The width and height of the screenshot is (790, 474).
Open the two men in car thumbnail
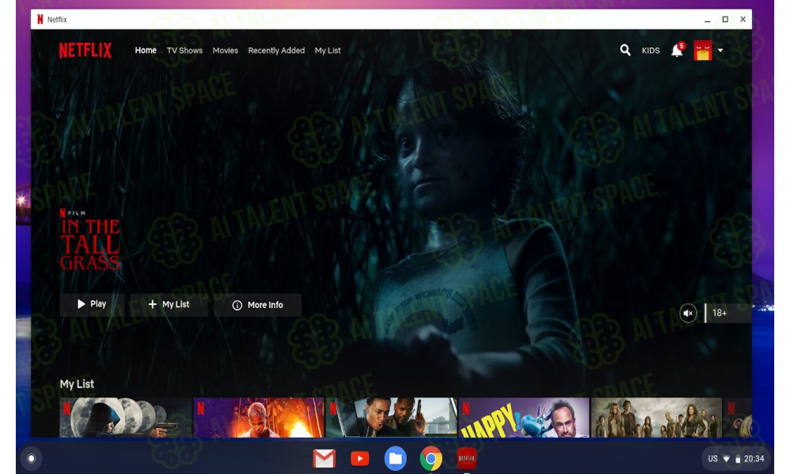coord(392,418)
